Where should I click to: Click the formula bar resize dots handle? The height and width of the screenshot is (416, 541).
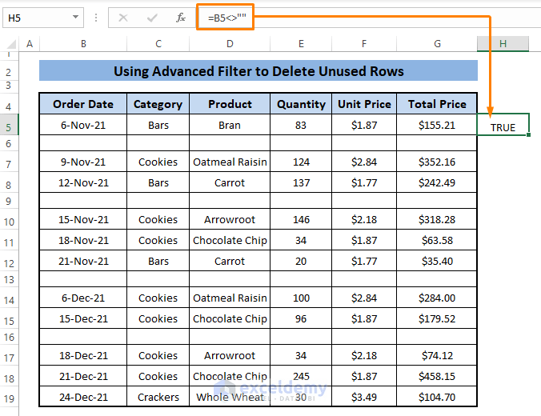click(x=96, y=18)
